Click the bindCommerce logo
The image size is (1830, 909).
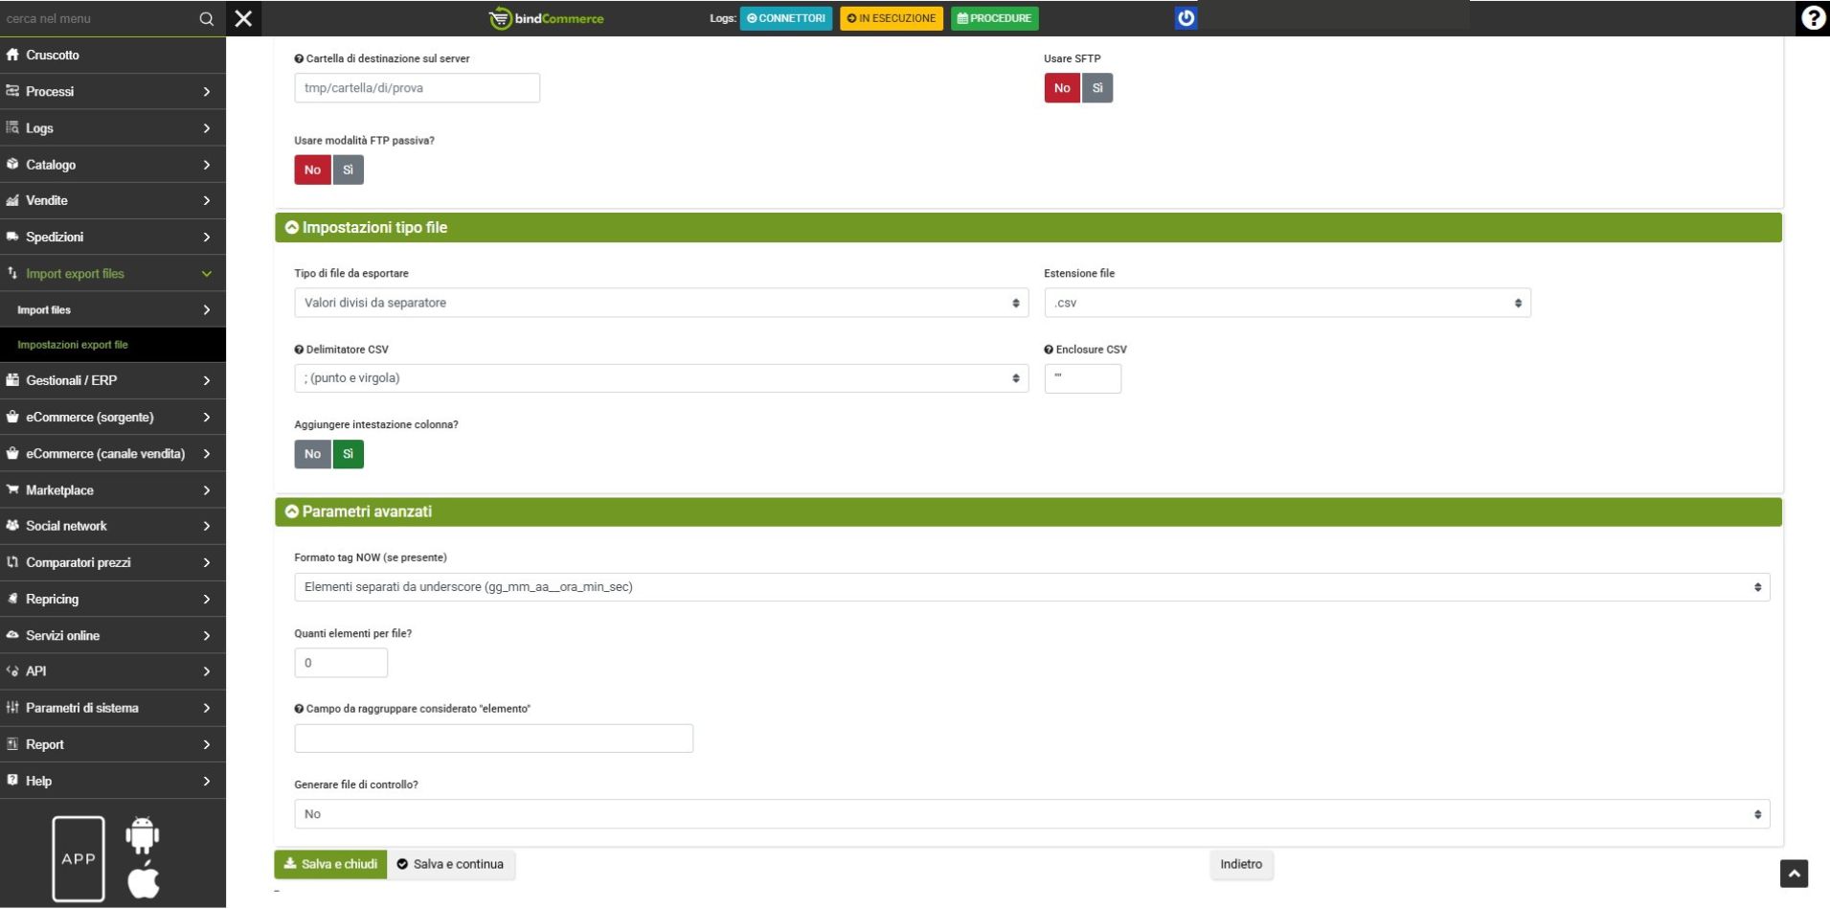[x=547, y=18]
